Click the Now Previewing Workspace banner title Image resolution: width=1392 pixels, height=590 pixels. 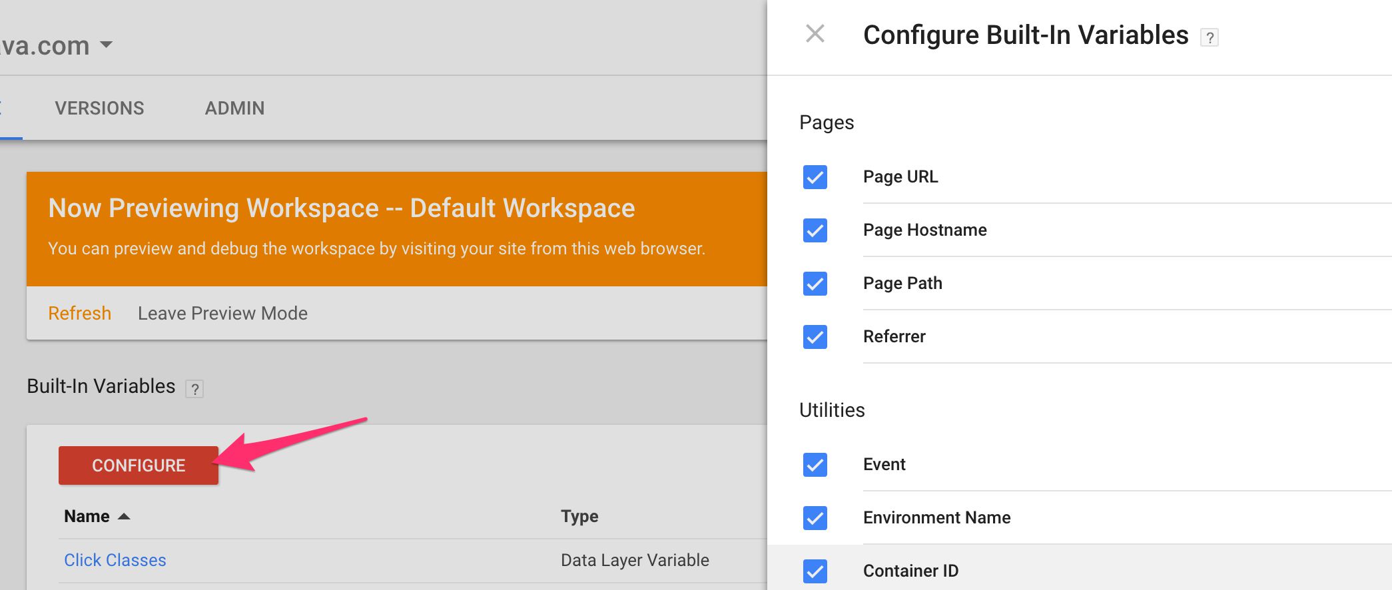click(x=342, y=208)
